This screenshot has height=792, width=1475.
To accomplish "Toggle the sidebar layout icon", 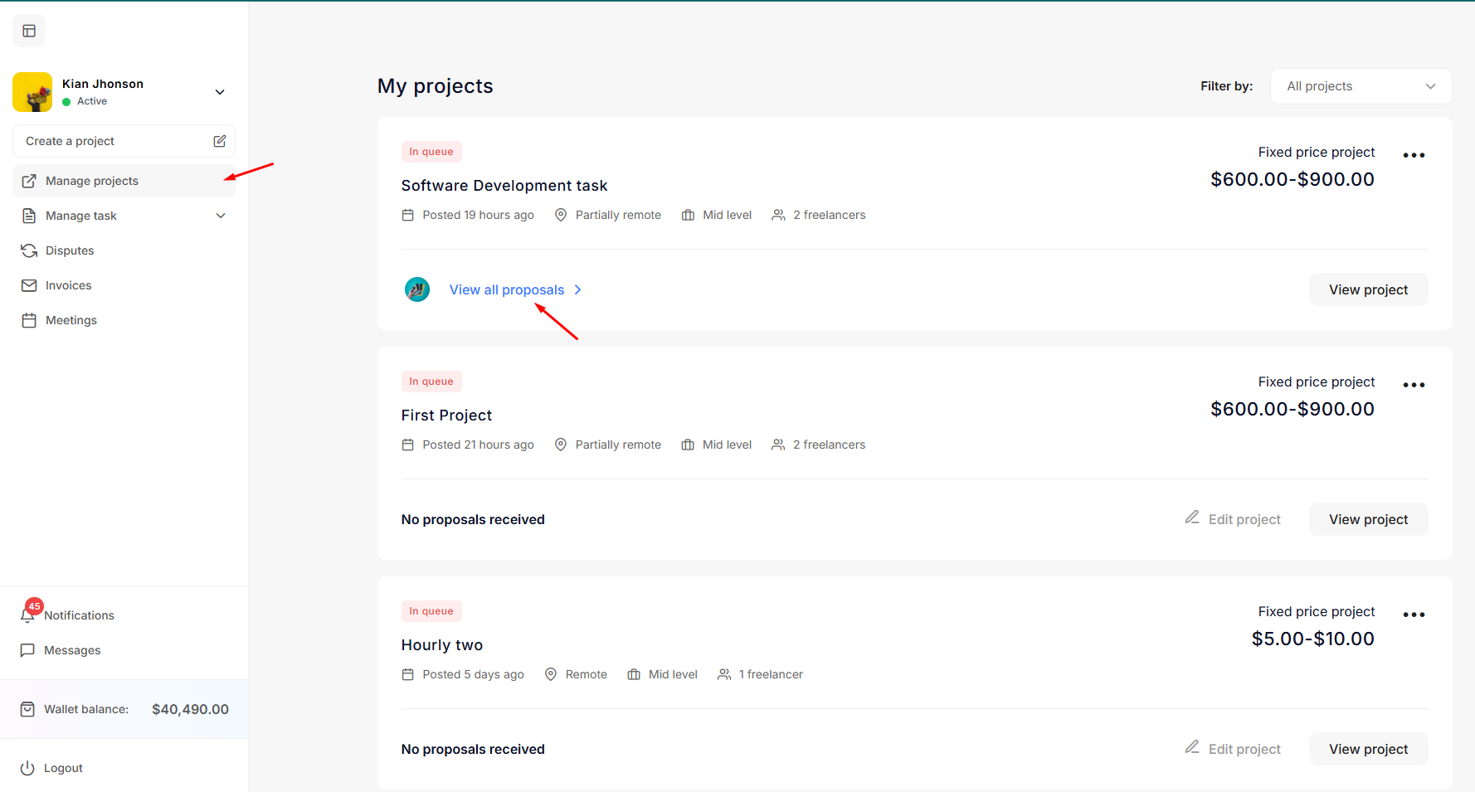I will pos(29,31).
